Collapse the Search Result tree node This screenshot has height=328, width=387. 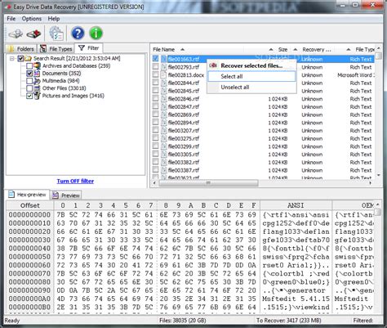click(12, 58)
